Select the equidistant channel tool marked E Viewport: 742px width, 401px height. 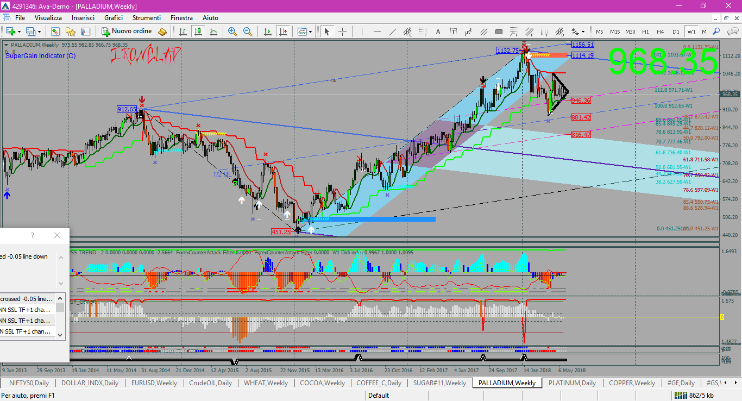pos(407,32)
